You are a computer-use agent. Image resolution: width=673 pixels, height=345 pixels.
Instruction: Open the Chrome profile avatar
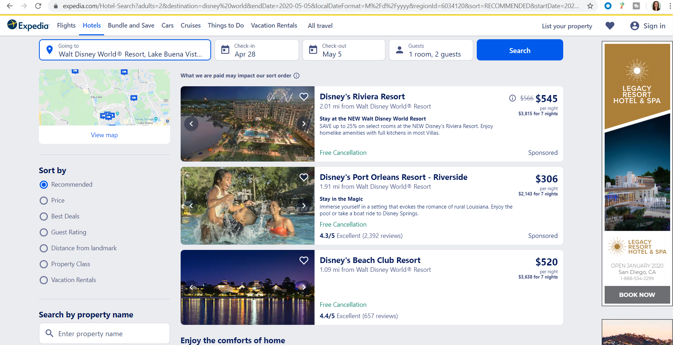click(x=656, y=6)
